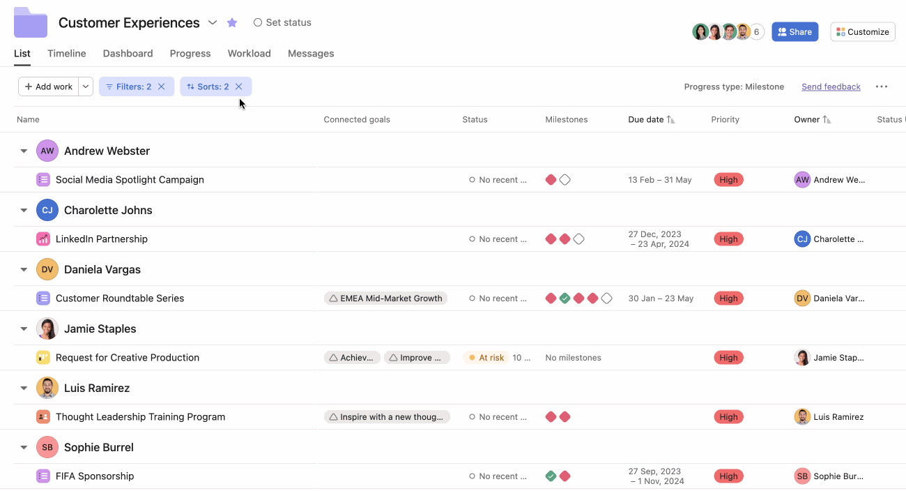The height and width of the screenshot is (491, 906).
Task: Remove the Filters: 2 chip with X
Action: [162, 86]
